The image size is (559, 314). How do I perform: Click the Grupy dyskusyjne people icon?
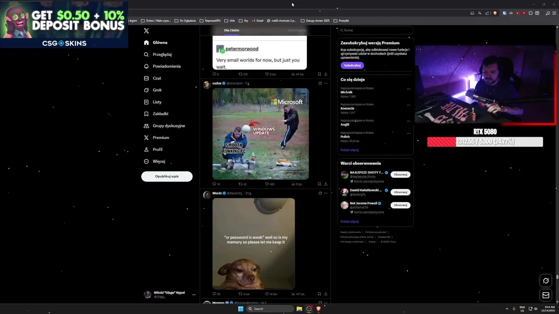click(146, 126)
